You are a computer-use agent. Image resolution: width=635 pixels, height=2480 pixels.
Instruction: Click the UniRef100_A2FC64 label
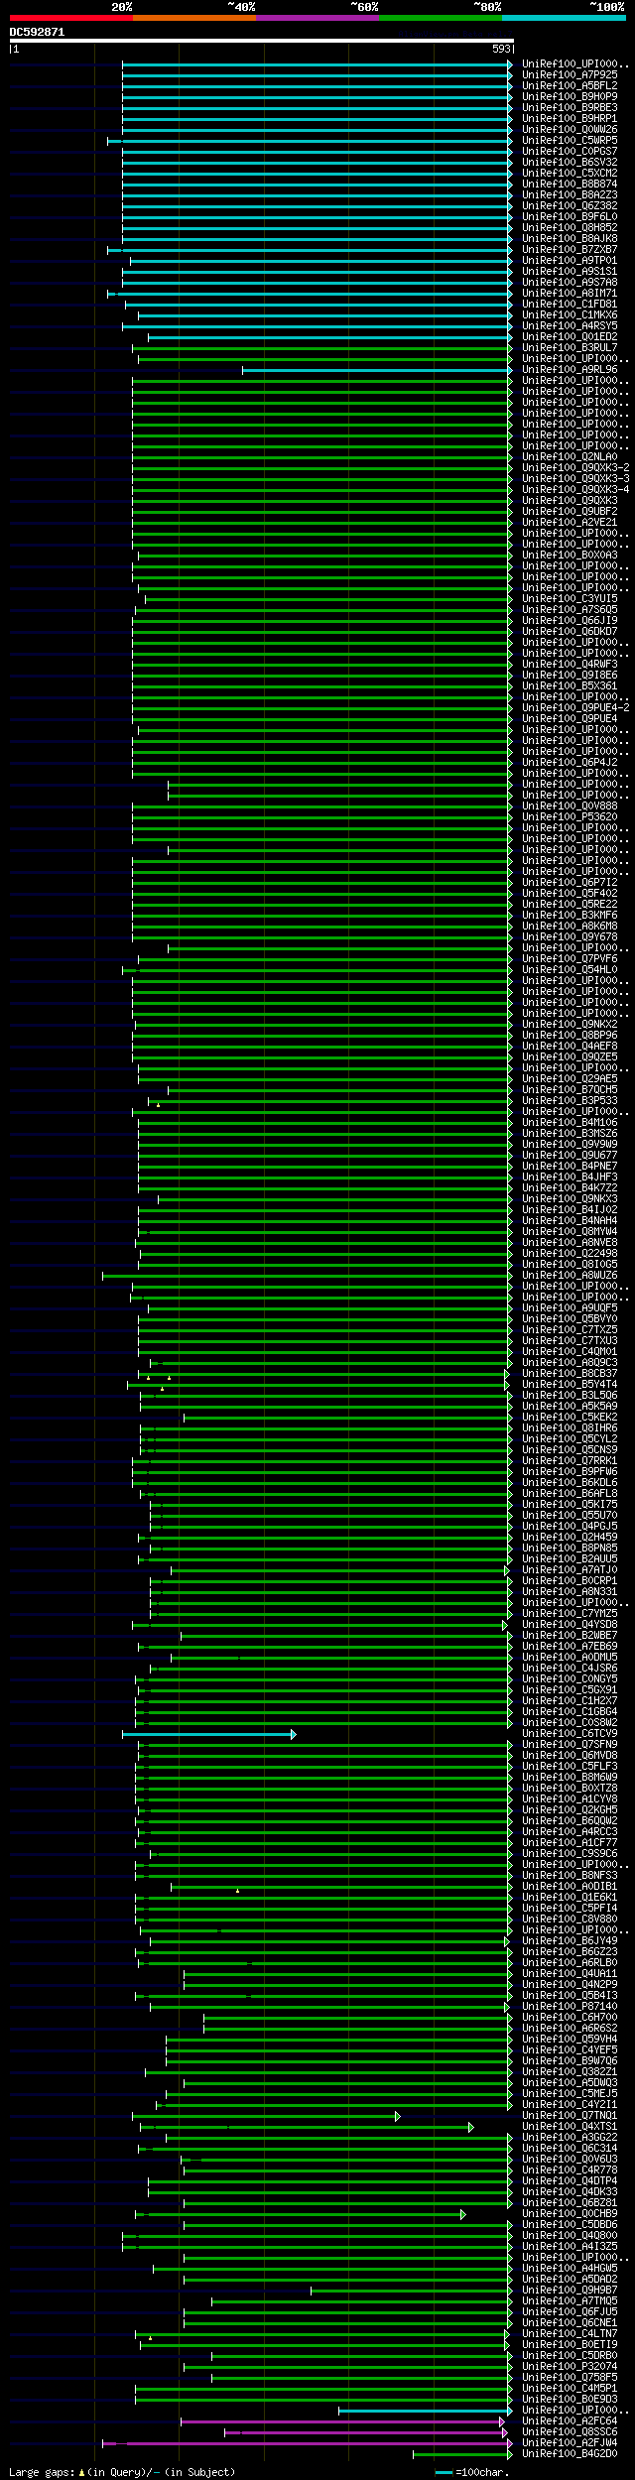click(570, 2420)
